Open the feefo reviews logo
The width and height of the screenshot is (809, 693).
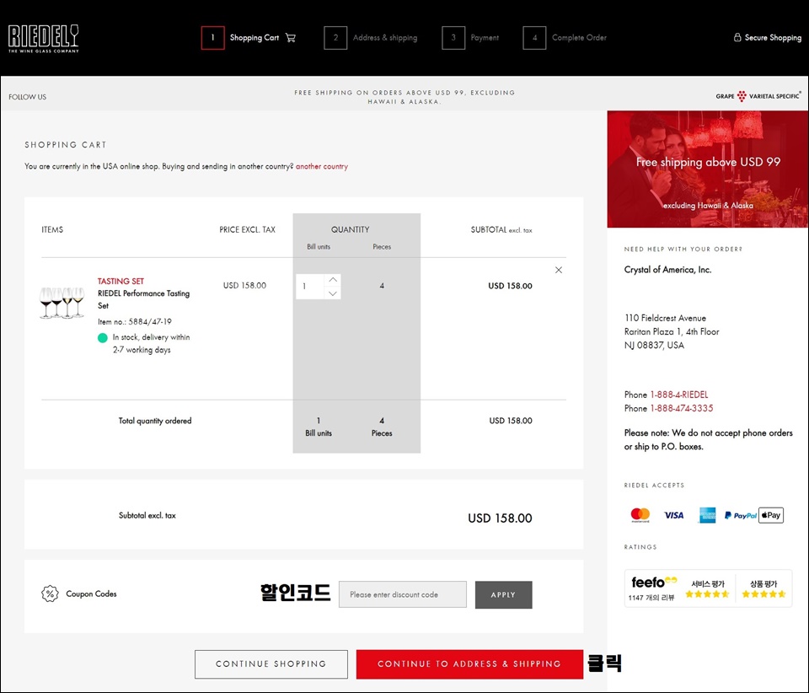pyautogui.click(x=654, y=583)
